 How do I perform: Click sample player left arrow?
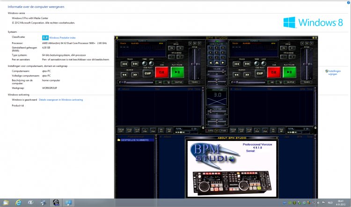pyautogui.click(x=211, y=63)
